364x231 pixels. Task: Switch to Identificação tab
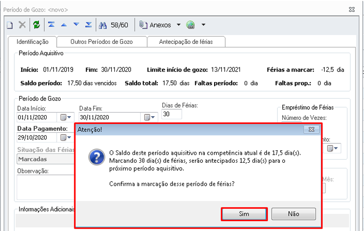click(32, 42)
